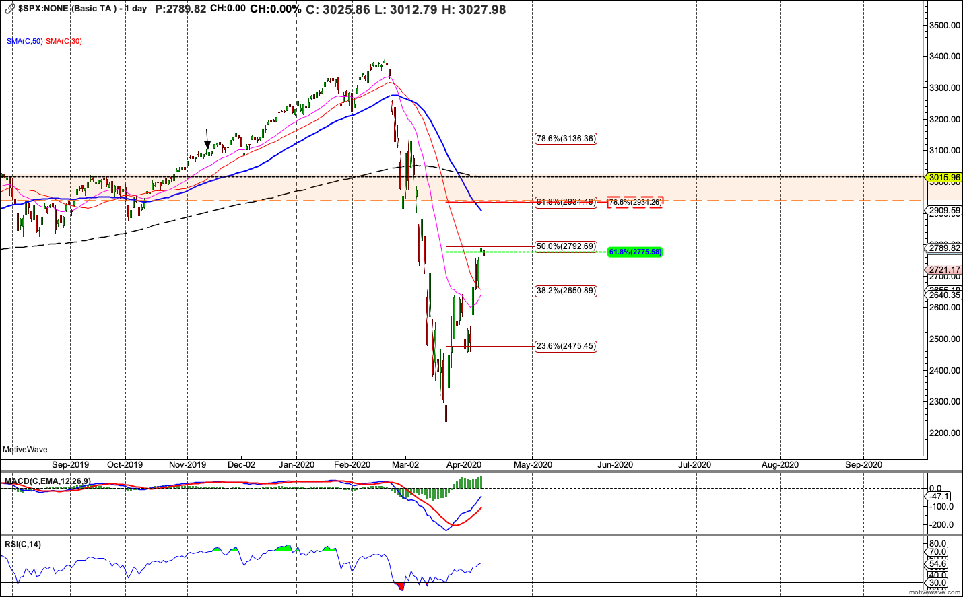Click the RSI(C,14) study label
Viewport: 963px width, 597px height.
tap(23, 545)
